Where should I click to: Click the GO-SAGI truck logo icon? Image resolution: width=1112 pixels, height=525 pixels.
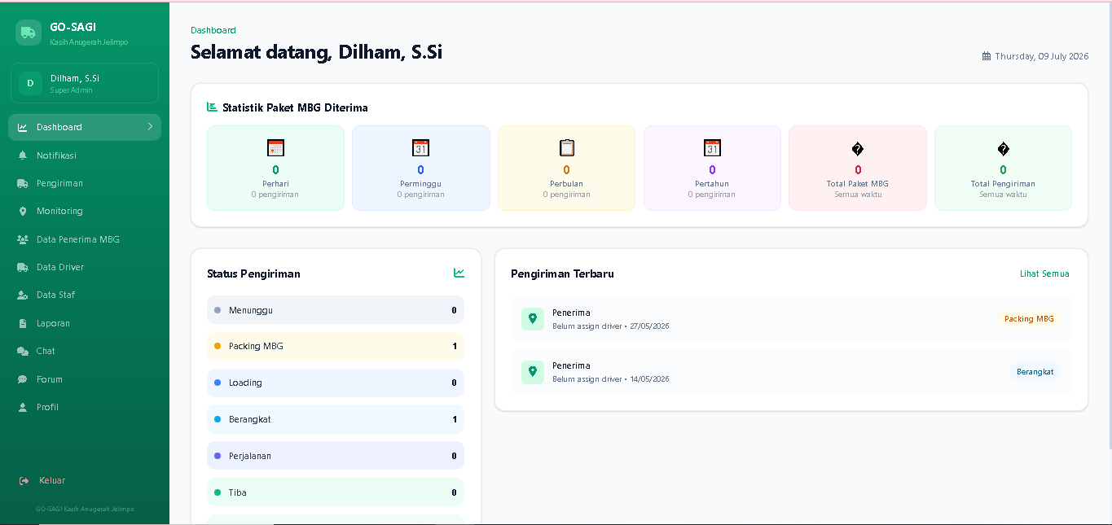point(29,33)
